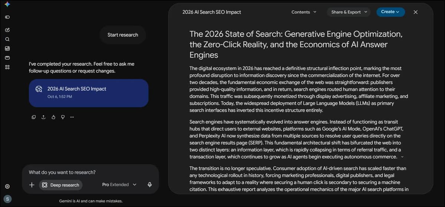Click the 'Gemini is AI and can make mistakes' notice
This screenshot has width=445, height=207.
point(91,201)
